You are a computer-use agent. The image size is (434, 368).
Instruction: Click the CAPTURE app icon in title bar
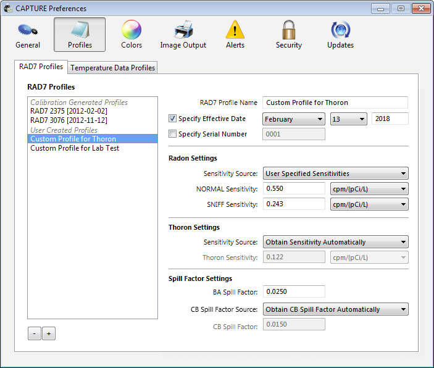[x=8, y=8]
